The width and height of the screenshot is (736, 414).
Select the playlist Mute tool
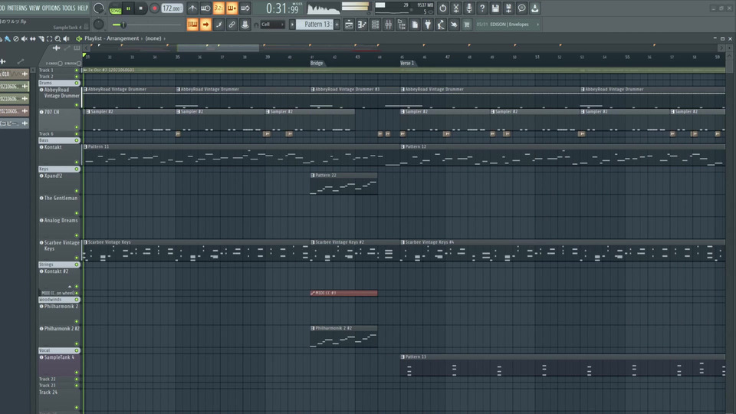[25, 39]
